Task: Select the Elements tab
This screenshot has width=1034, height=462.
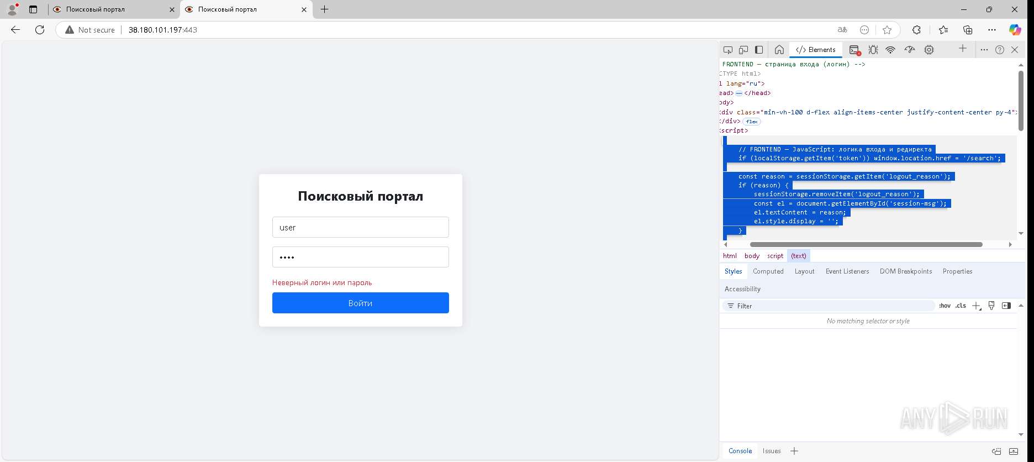Action: click(816, 50)
